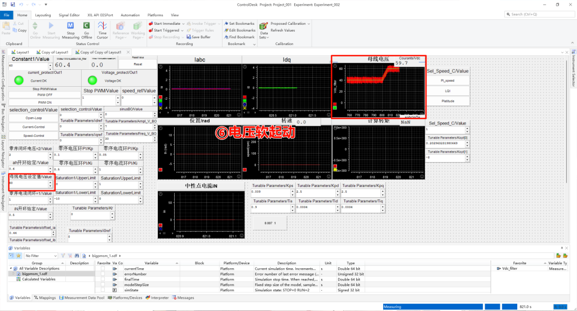Open the Messages pane tab
Screen dimensions: 577x311
pyautogui.click(x=183, y=297)
